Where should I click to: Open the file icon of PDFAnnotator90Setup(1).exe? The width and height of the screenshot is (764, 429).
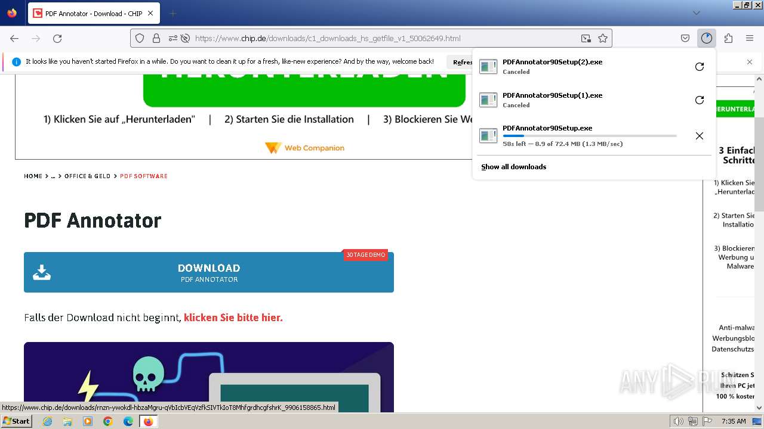(488, 100)
